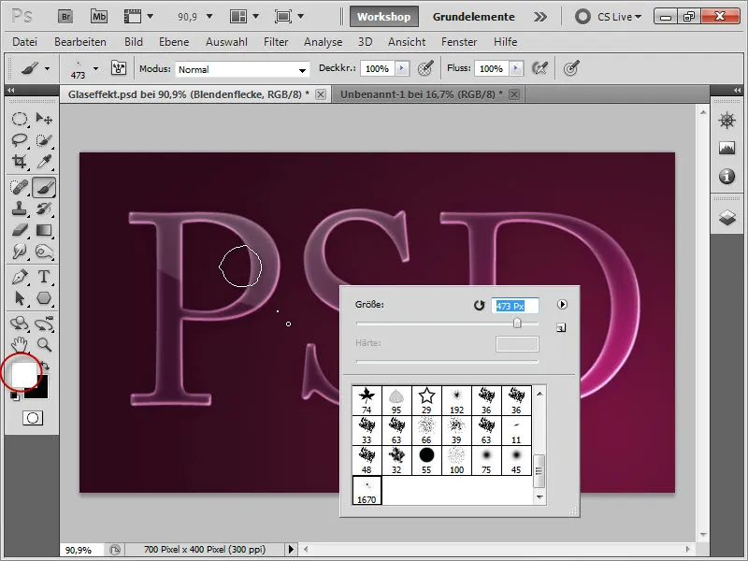This screenshot has height=561, width=748.
Task: Select the Brush tool in toolbox
Action: click(44, 188)
